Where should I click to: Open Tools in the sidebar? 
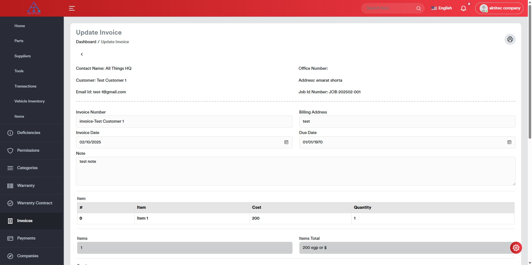tap(19, 71)
